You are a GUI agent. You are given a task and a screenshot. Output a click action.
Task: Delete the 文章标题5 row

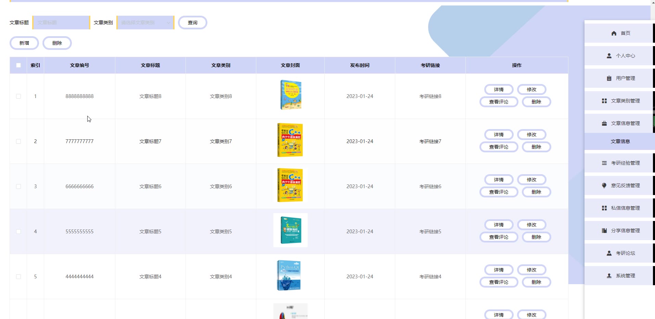coord(536,237)
